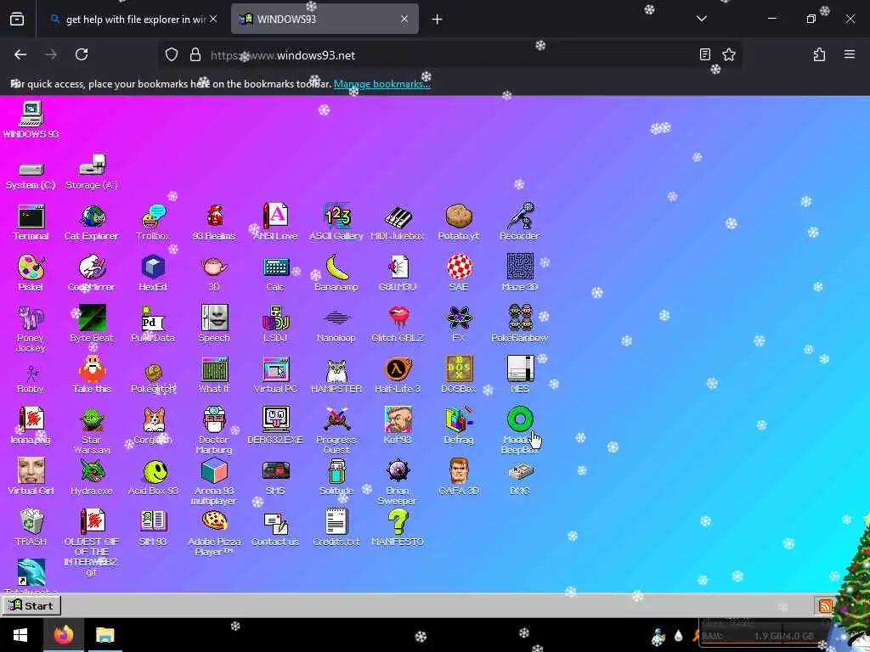Launch Cat Explorer browser icon

tap(92, 222)
